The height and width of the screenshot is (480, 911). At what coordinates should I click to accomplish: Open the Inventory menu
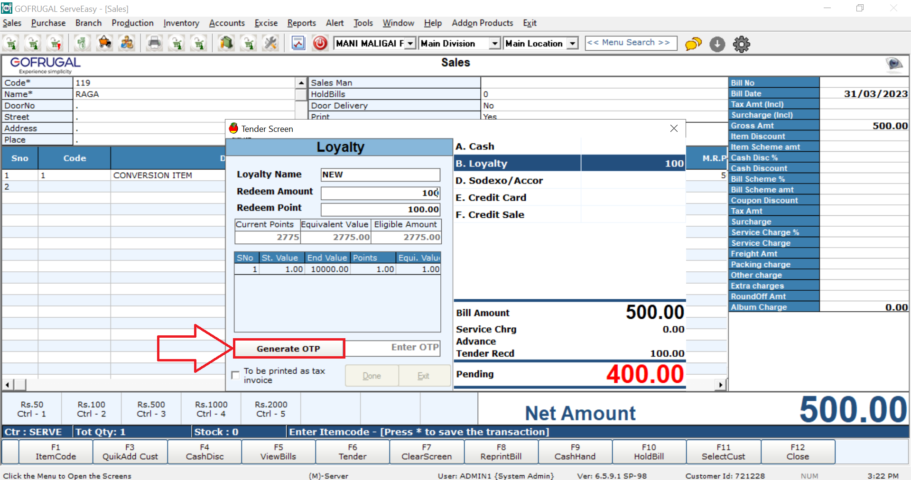[x=181, y=23]
